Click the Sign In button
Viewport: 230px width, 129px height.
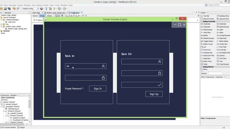click(98, 89)
